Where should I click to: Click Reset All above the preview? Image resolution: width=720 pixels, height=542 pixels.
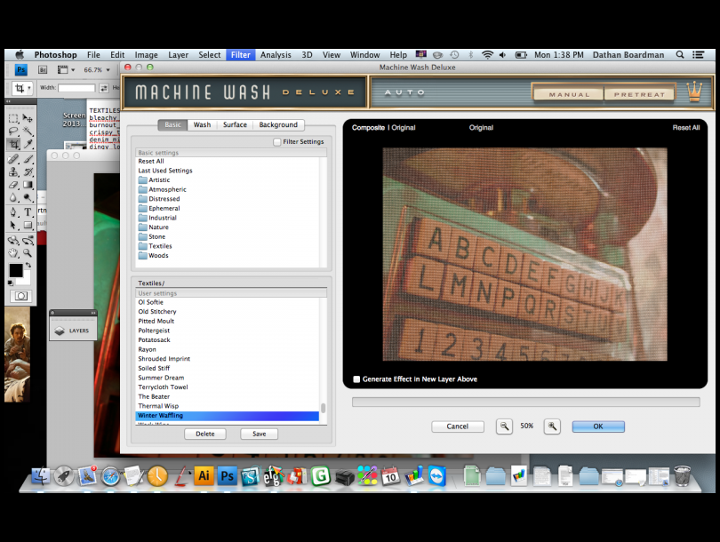686,128
